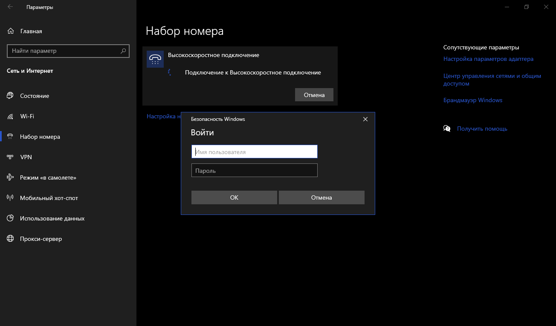
Task: Click the proxy server globe icon
Action: [x=11, y=239]
